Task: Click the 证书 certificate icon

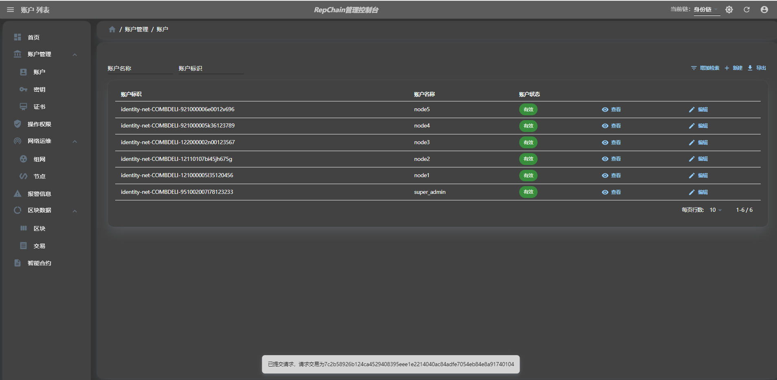Action: [x=24, y=106]
